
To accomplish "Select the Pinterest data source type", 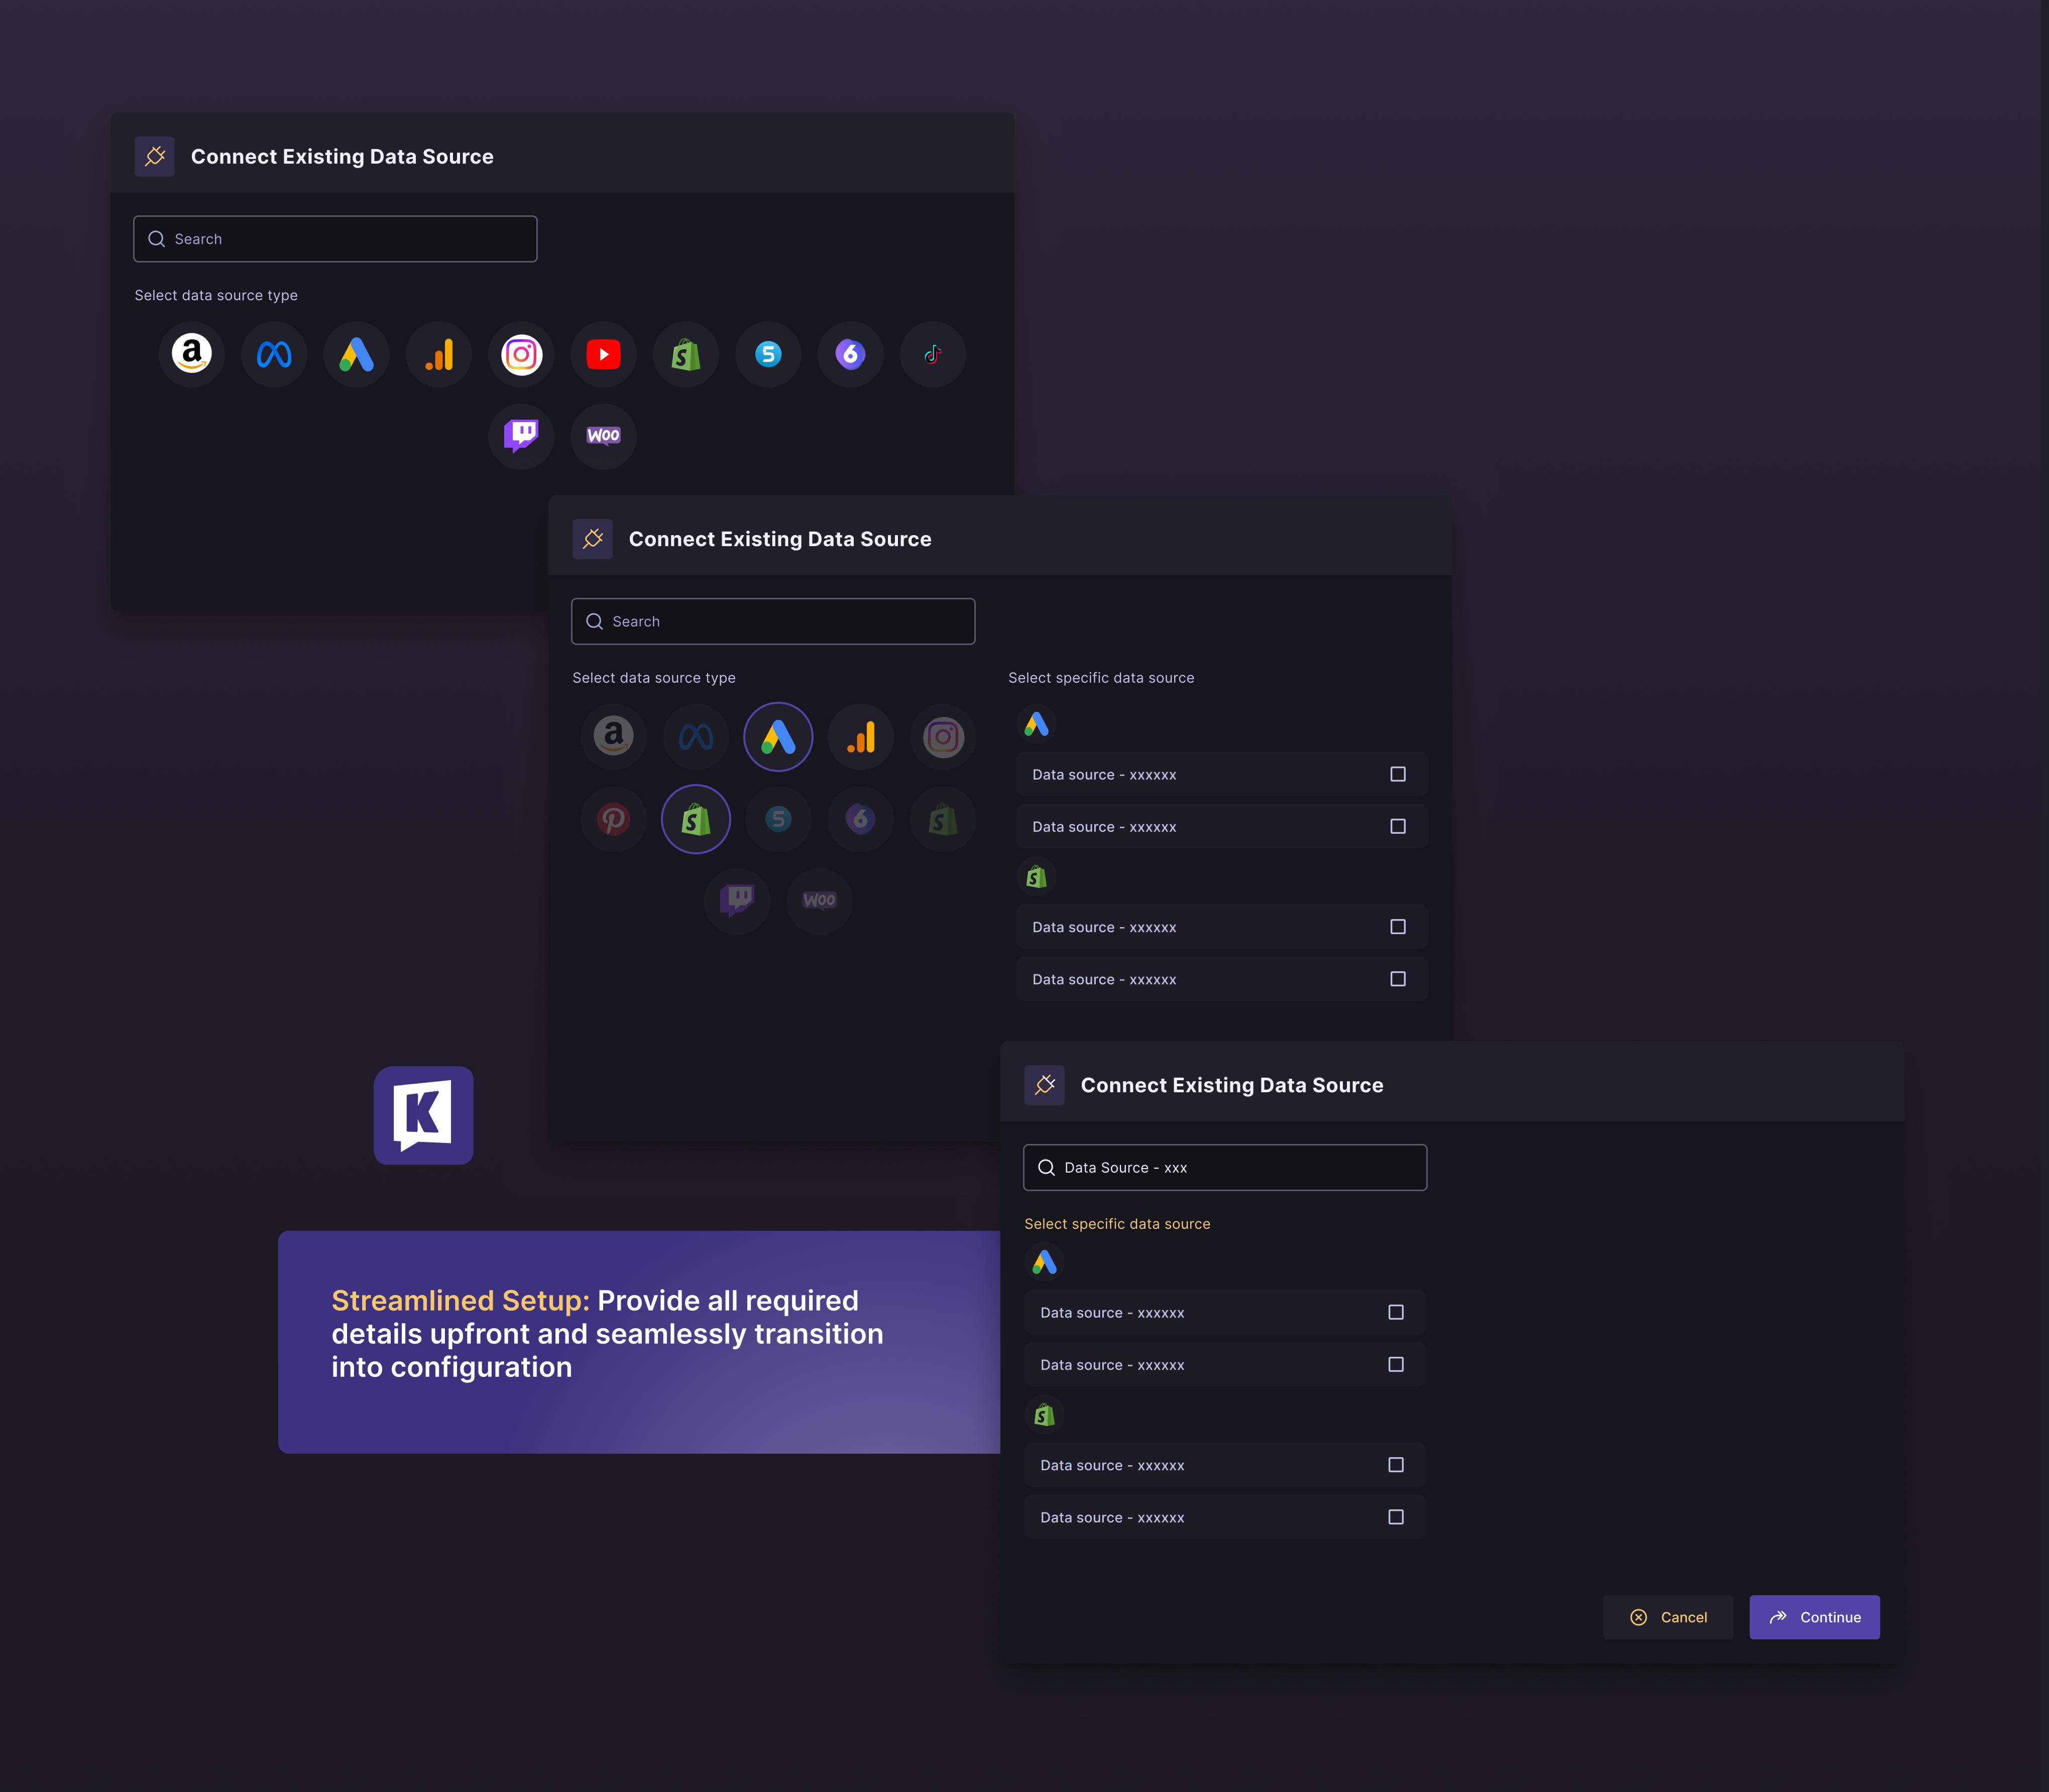I will [x=613, y=819].
